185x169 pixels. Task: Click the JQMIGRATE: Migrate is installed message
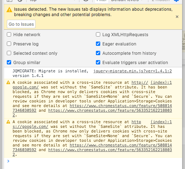50,73
